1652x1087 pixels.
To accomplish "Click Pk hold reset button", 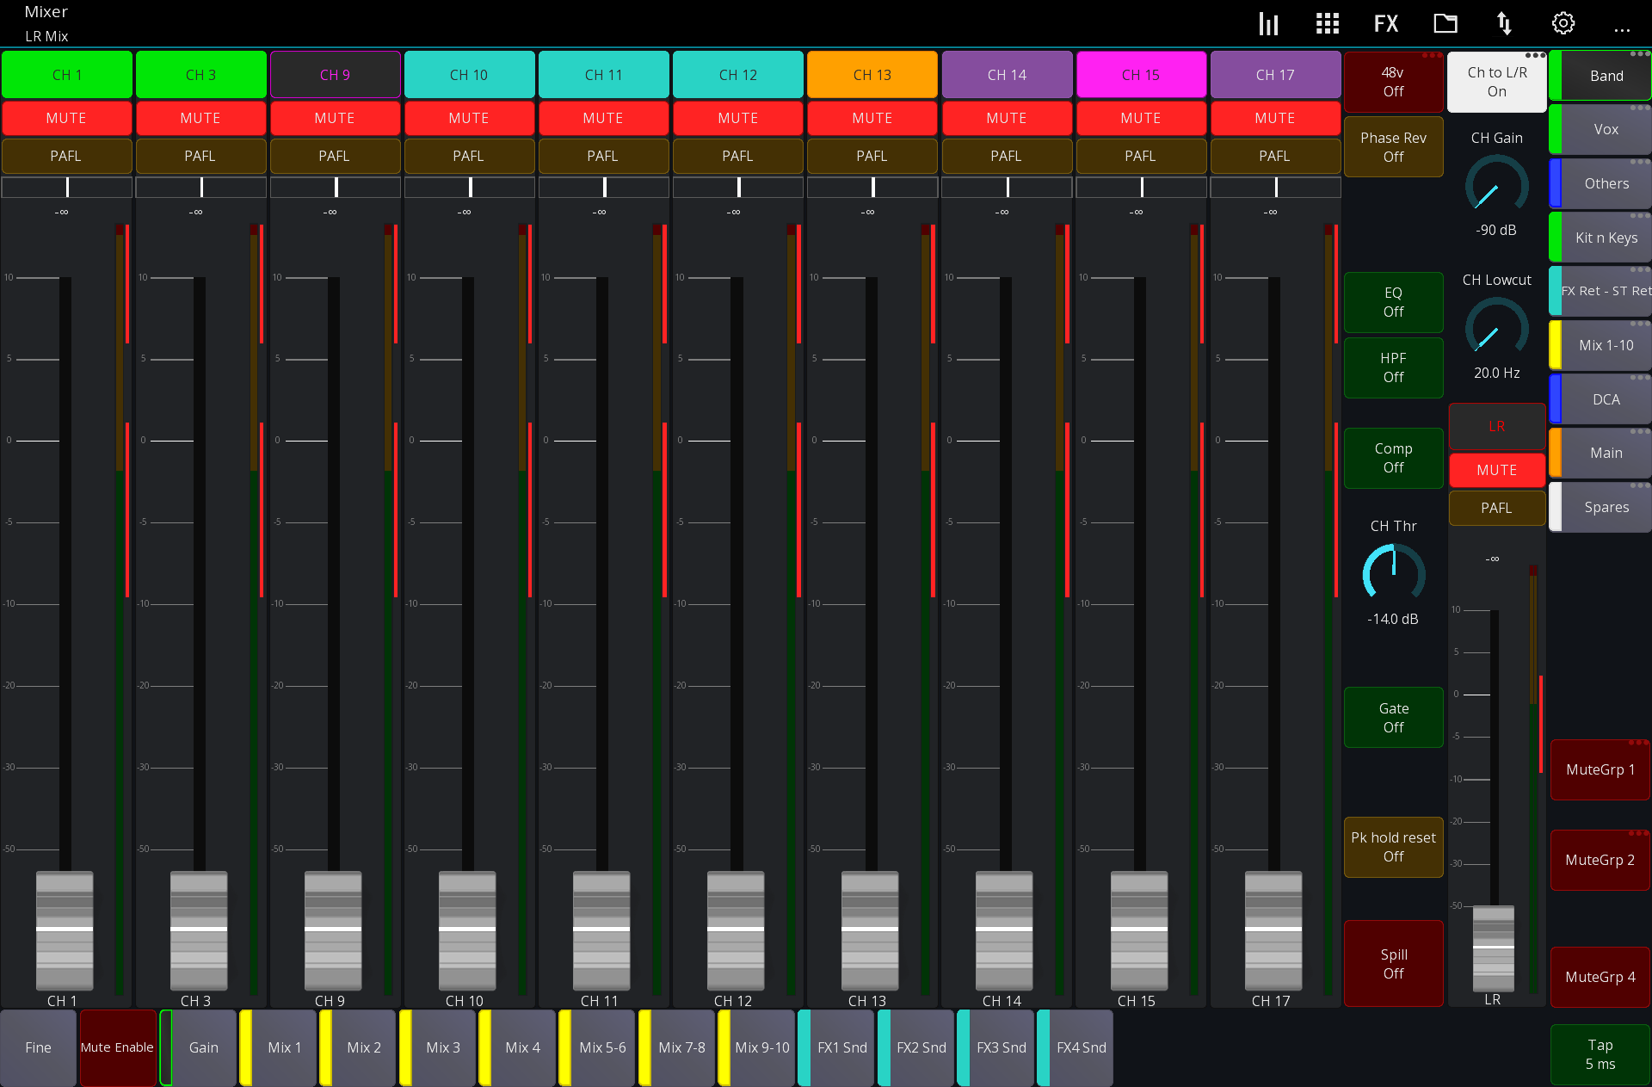I will pyautogui.click(x=1393, y=847).
